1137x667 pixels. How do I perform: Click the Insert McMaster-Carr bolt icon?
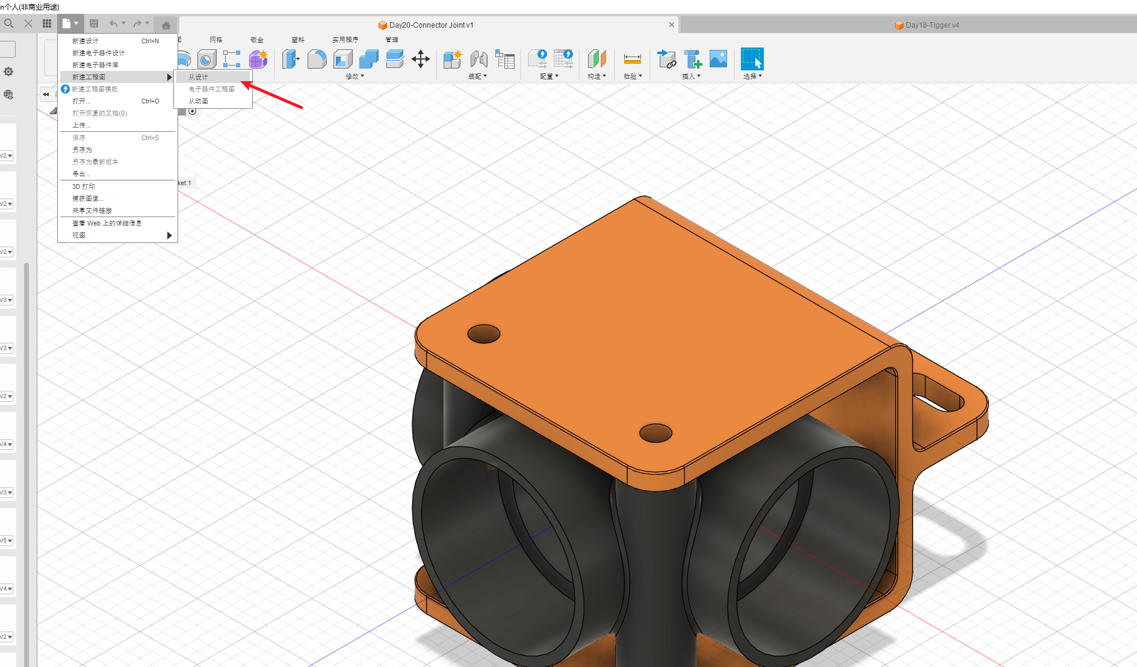[693, 59]
